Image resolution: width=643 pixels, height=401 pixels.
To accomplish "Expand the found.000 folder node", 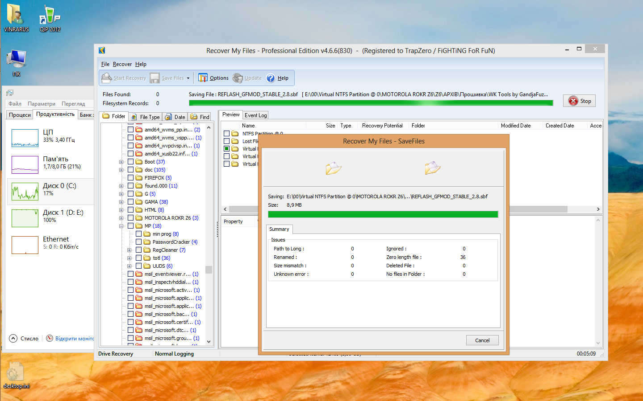I will coord(121,186).
